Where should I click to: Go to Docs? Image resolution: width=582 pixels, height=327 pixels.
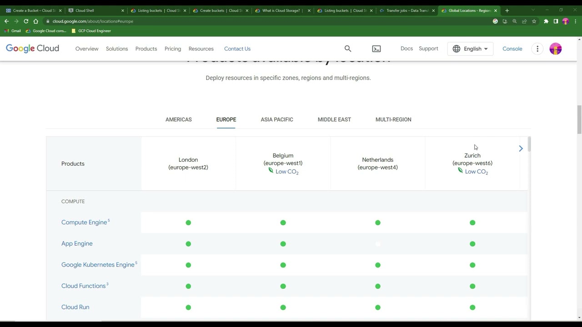pyautogui.click(x=406, y=49)
